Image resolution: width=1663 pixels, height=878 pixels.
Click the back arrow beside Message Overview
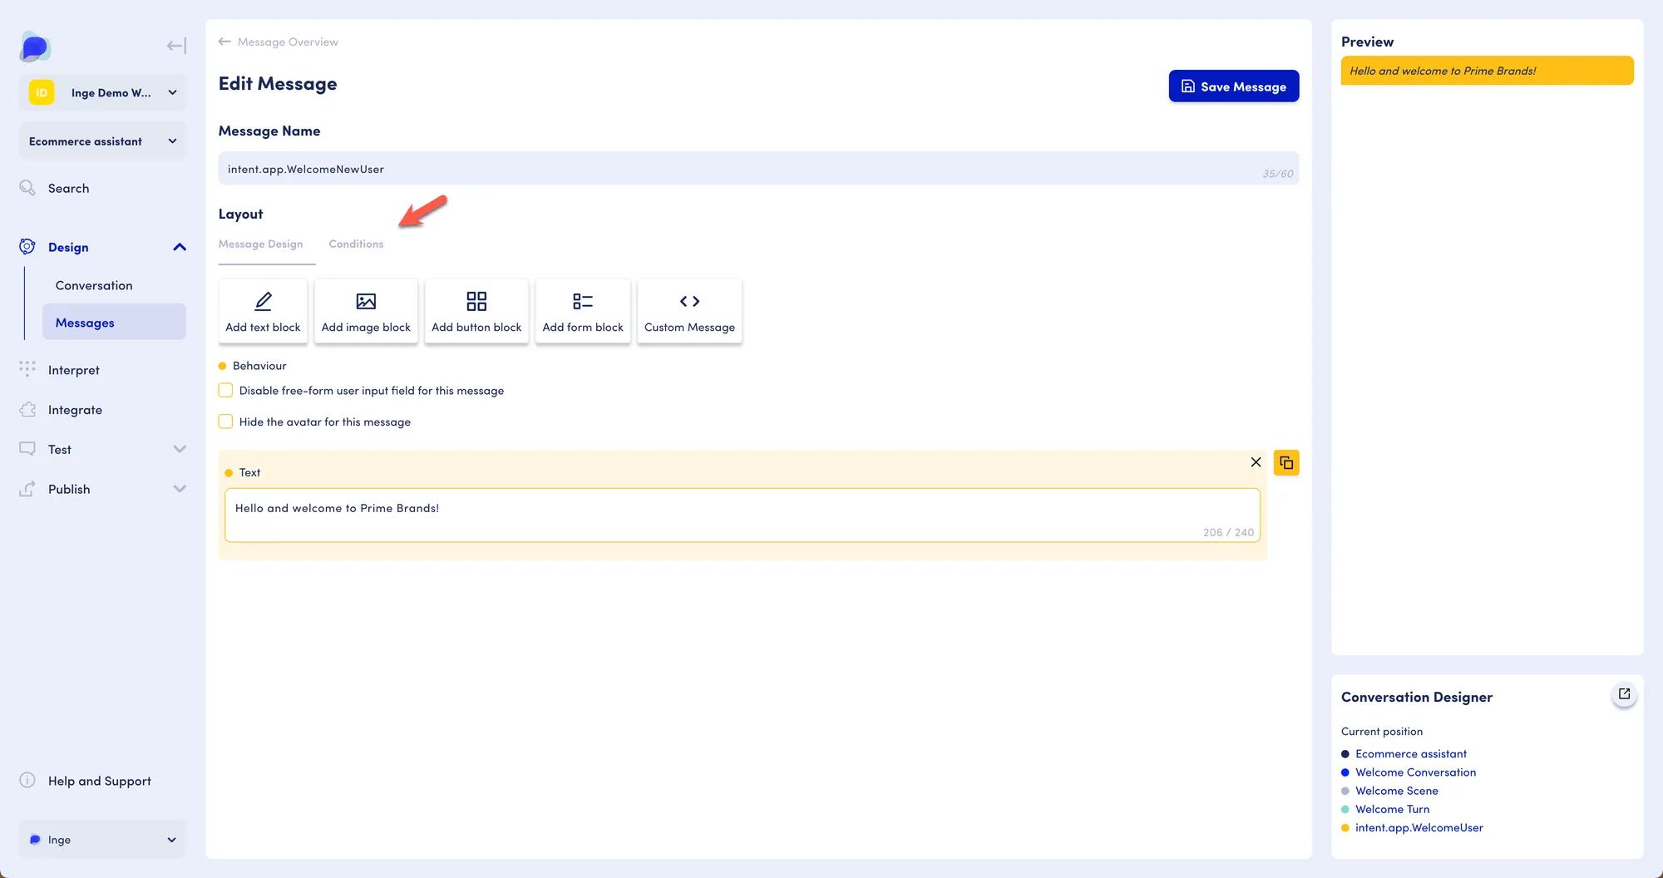point(225,42)
